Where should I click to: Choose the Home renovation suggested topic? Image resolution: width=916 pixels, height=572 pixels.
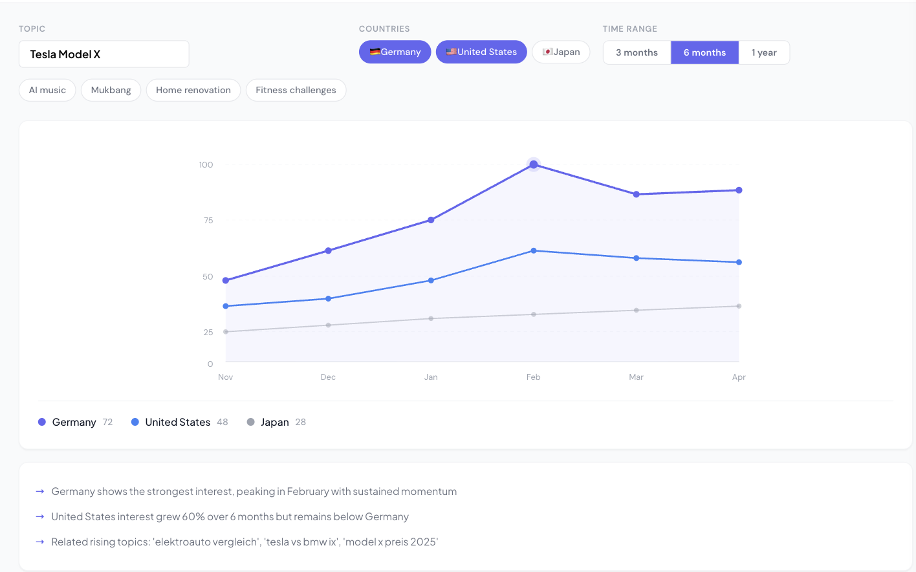[193, 90]
